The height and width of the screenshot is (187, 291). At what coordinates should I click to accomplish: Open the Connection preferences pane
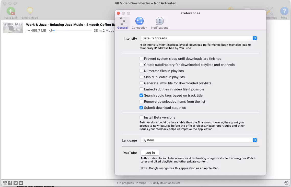pyautogui.click(x=139, y=22)
